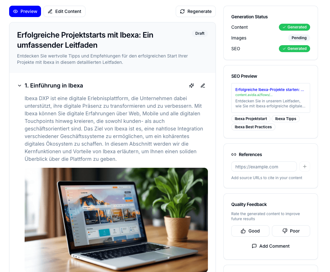330x272 pixels.
Task: Click the link icon beside References
Action: coord(233,154)
